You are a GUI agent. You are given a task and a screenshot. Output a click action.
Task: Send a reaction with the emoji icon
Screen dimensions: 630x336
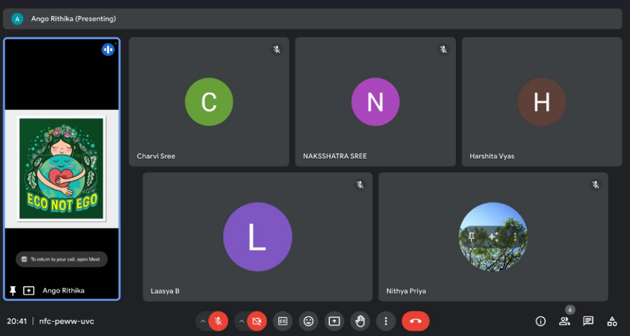pyautogui.click(x=308, y=321)
